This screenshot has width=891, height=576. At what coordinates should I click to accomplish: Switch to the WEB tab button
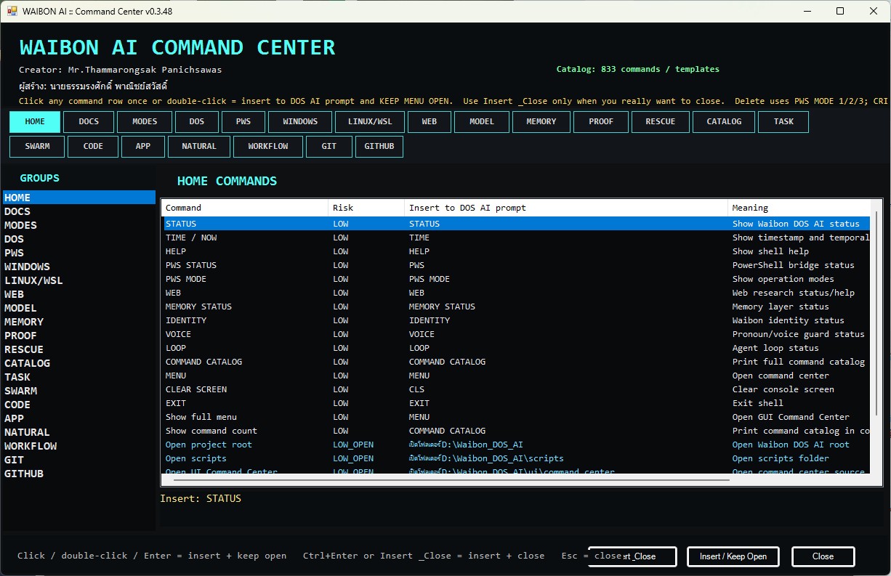point(430,122)
